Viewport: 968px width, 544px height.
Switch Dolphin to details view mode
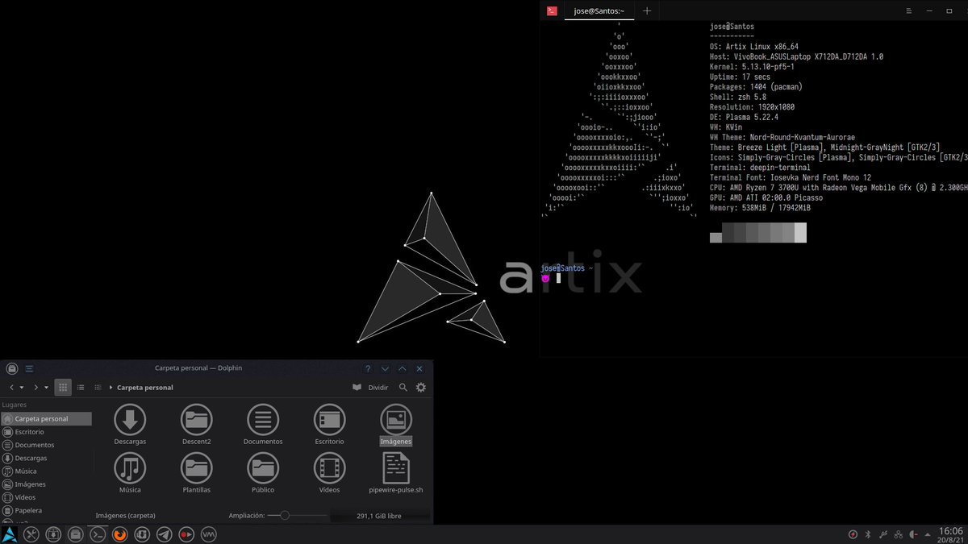click(81, 387)
